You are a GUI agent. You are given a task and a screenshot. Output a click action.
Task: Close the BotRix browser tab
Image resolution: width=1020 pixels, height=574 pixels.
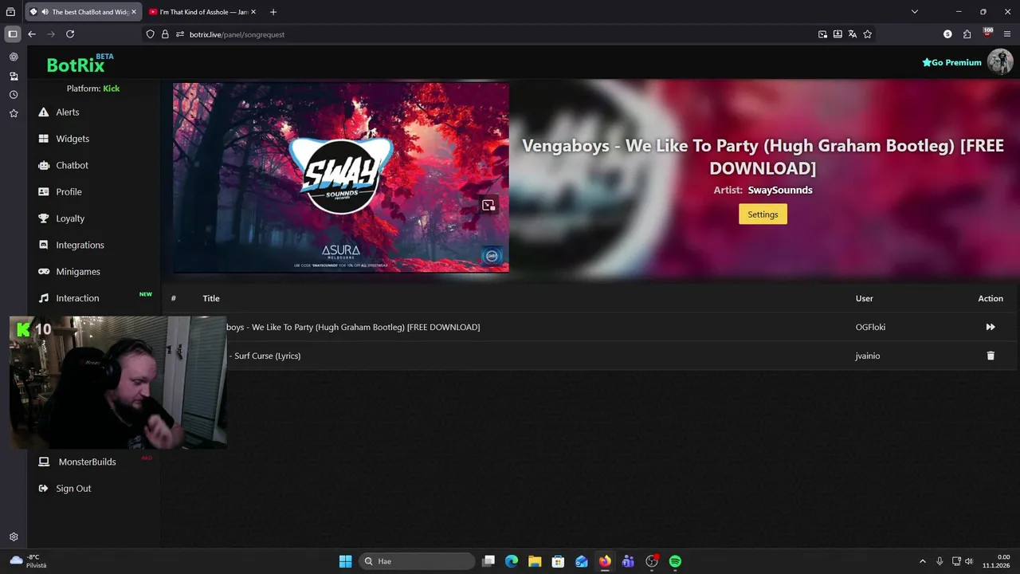(134, 12)
